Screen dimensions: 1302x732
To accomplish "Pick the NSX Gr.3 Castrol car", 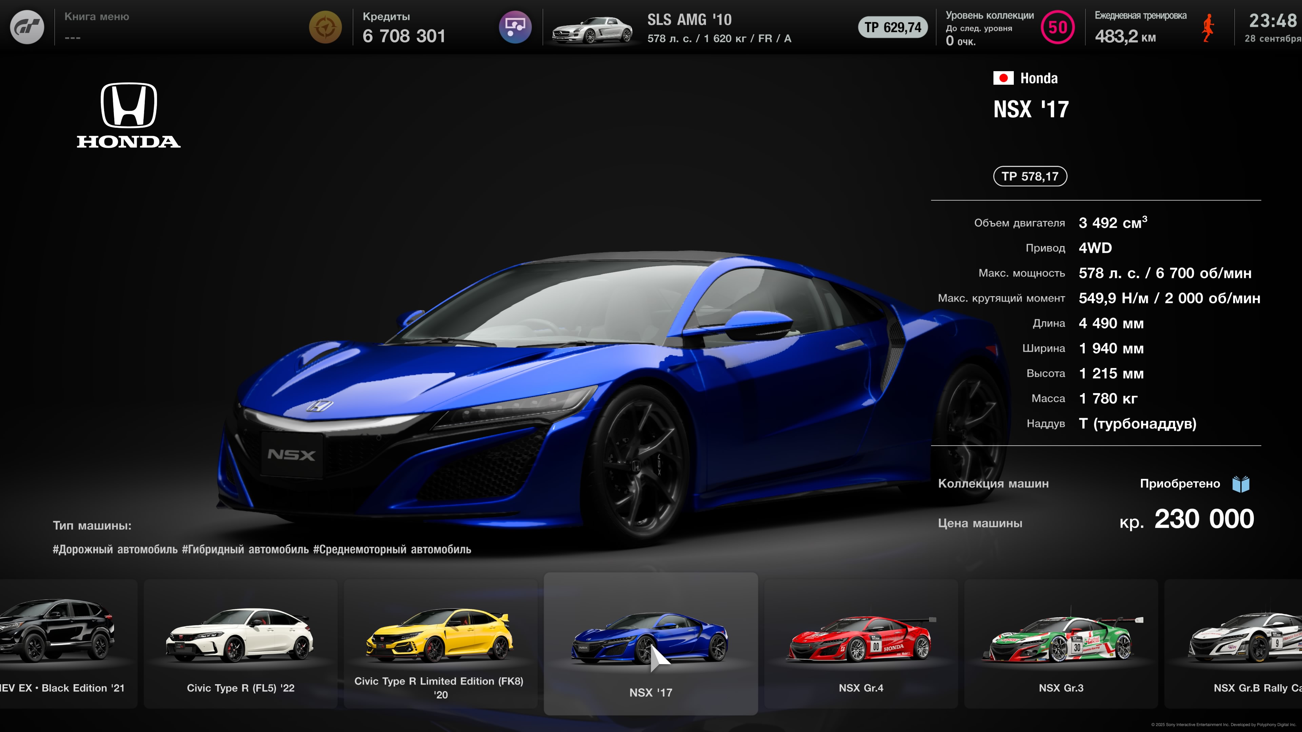I will coord(1060,644).
